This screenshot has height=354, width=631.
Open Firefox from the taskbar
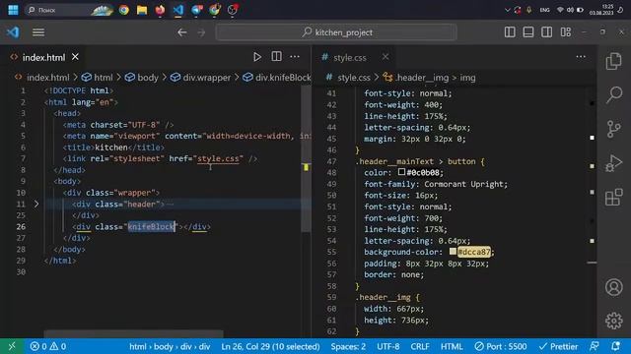[160, 10]
